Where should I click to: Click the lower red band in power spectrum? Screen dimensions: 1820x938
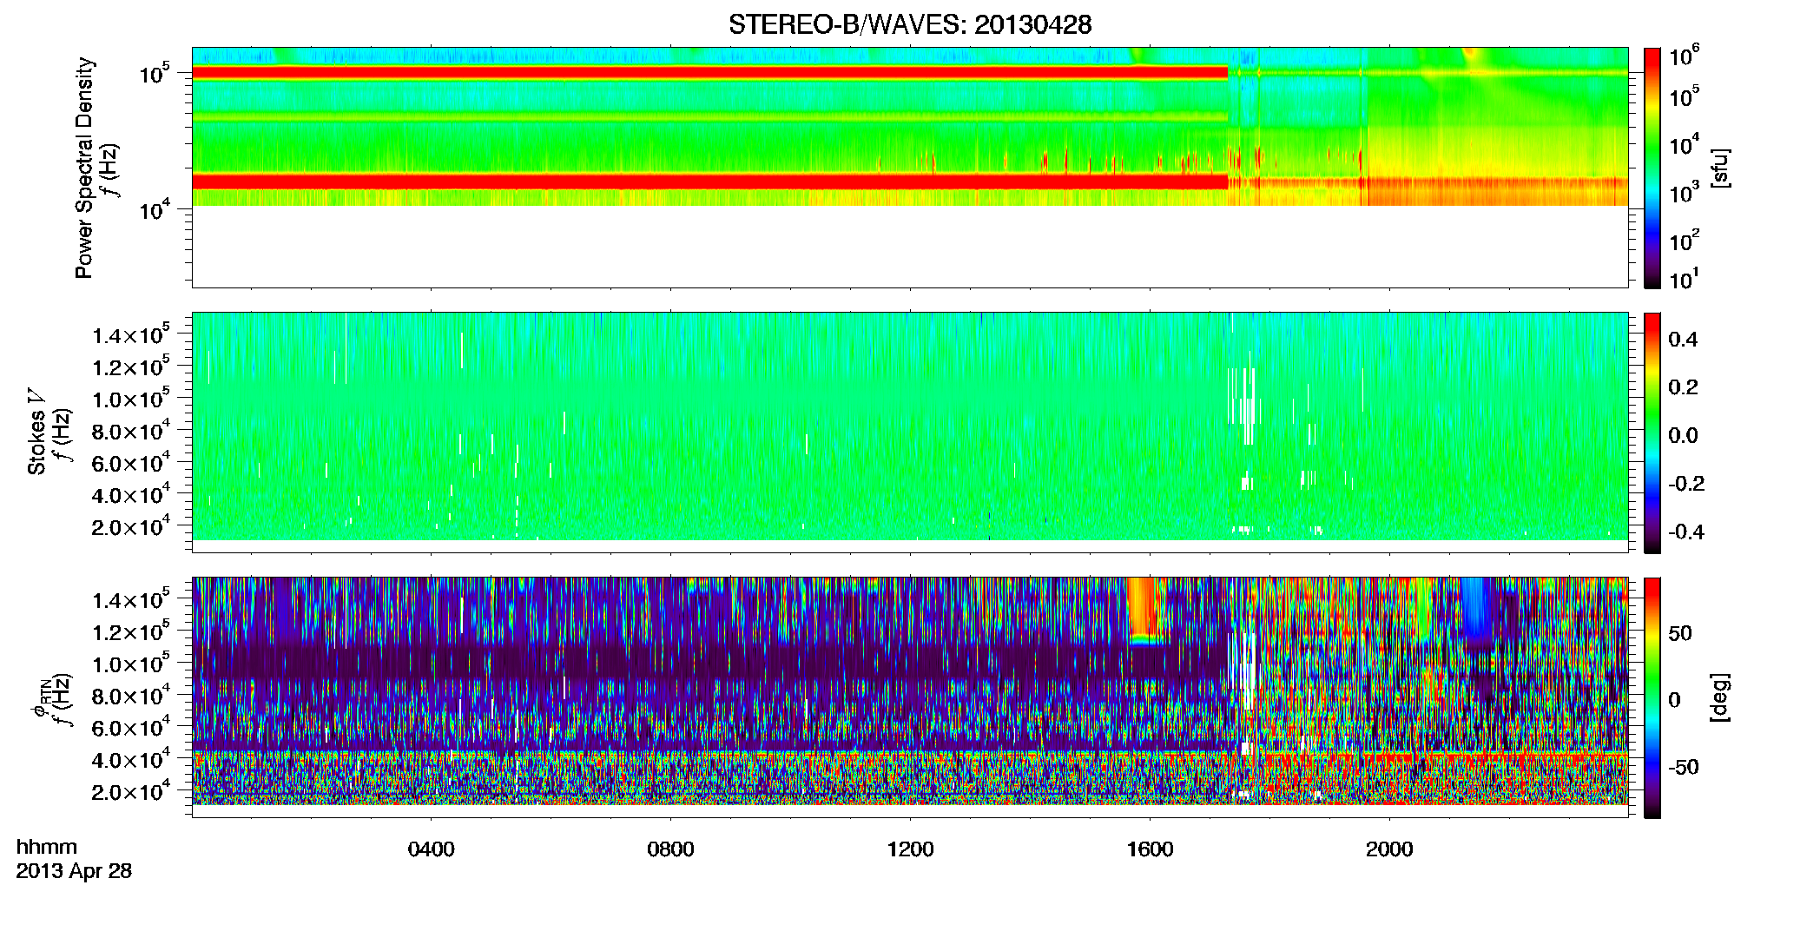coord(709,182)
